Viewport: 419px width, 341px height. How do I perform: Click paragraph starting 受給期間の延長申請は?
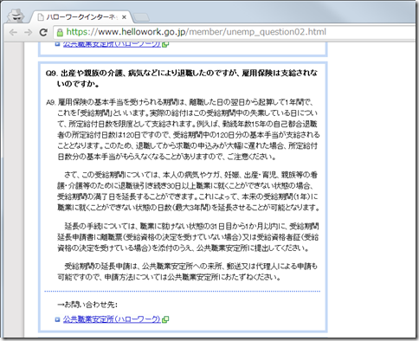[x=187, y=272]
